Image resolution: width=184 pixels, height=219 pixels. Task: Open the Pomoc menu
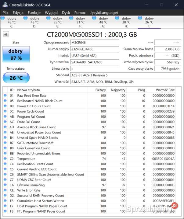tap(80, 13)
